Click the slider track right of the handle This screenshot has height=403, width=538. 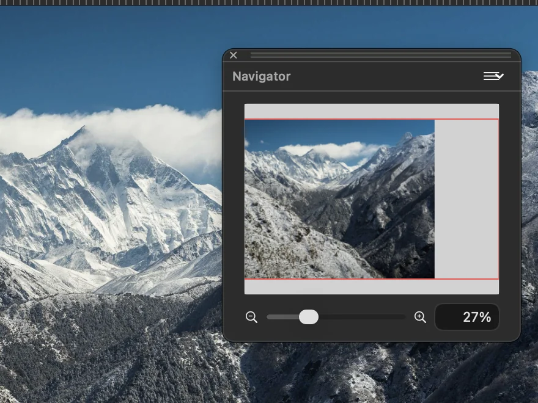(x=362, y=317)
